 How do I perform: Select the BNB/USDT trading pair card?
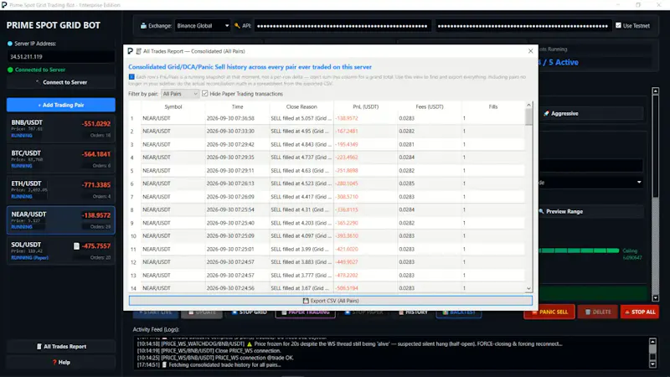click(60, 128)
